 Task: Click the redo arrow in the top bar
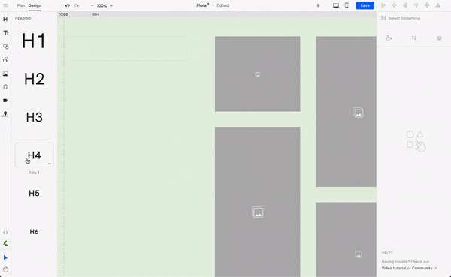coord(77,5)
